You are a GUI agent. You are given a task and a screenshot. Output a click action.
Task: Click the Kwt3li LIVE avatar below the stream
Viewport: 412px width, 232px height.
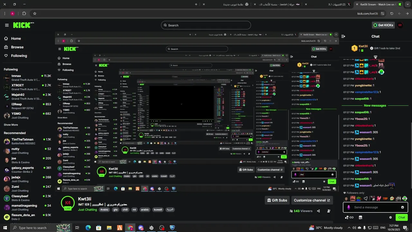point(68,203)
